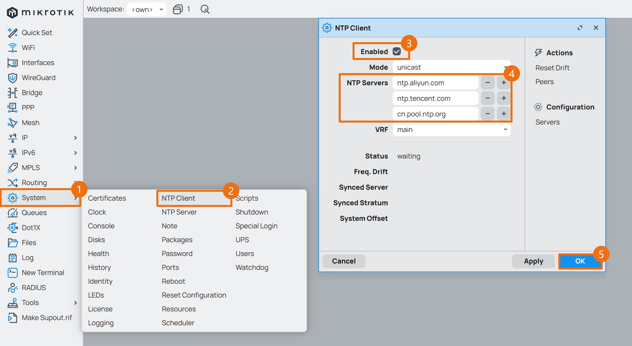This screenshot has height=346, width=632.
Task: Click the ntp.aliyun.com server field
Action: (435, 83)
